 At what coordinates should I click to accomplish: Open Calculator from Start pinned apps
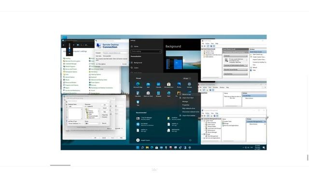(x=138, y=94)
